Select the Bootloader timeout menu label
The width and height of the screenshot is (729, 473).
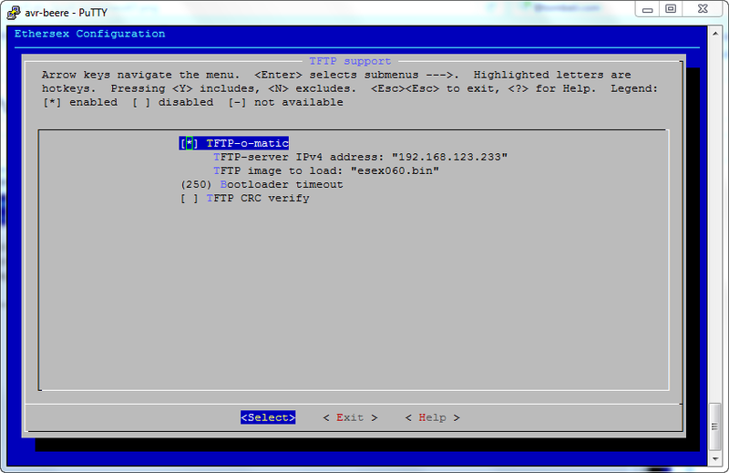click(x=282, y=184)
